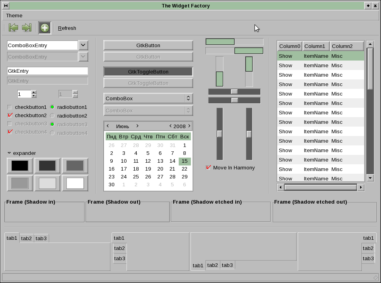Click the ComboBoxEntry text field
Viewport: 381px width, 283px height.
pyautogui.click(x=42, y=46)
